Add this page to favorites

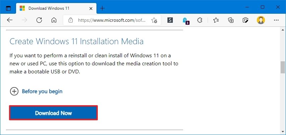coord(154,20)
